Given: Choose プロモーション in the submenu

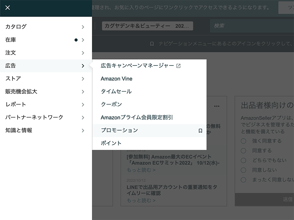Looking at the screenshot, I should click(x=150, y=131).
